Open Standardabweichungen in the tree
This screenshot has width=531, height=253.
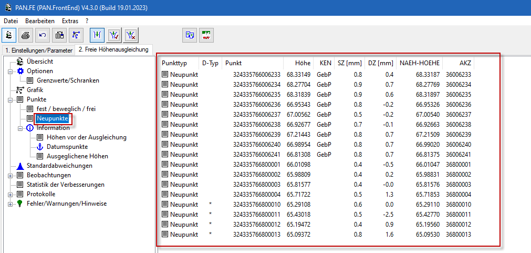coord(59,166)
